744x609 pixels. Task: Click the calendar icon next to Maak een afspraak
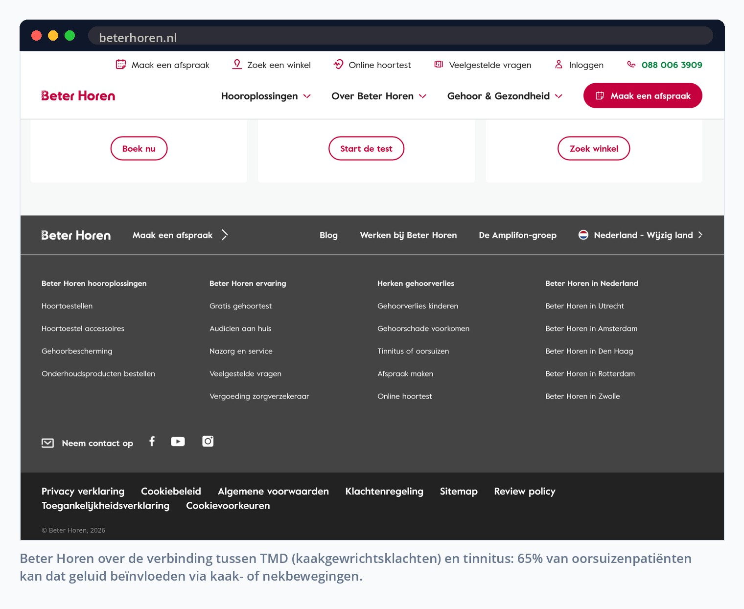click(121, 65)
